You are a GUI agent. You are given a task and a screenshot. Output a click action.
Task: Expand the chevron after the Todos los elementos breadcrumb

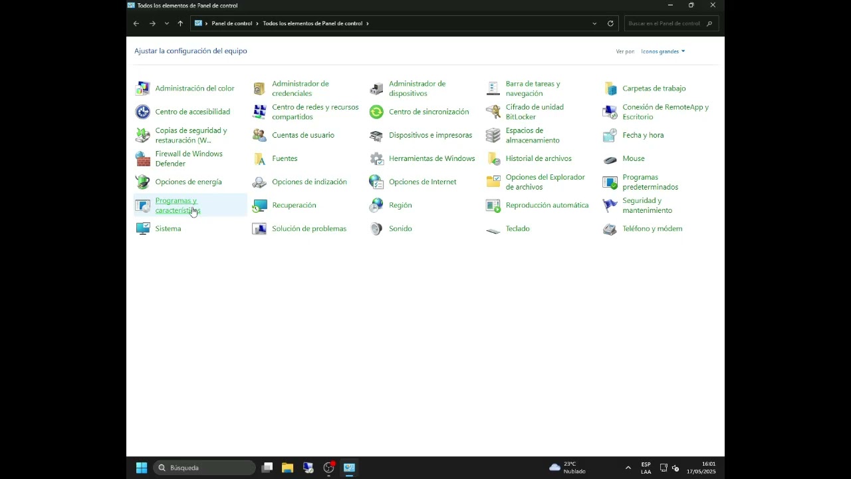[367, 23]
